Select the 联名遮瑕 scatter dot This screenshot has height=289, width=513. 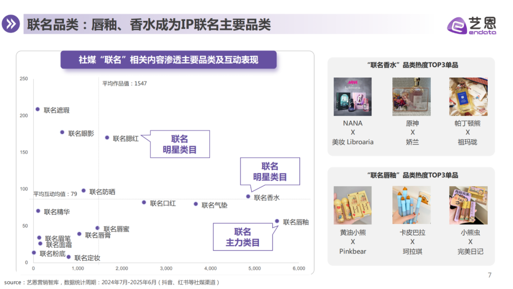point(38,109)
